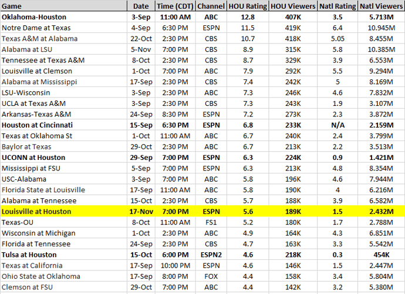Viewport: 405px width, 294px height.
Task: Select the '3.107M' Natl Viewers value
Action: [x=382, y=103]
